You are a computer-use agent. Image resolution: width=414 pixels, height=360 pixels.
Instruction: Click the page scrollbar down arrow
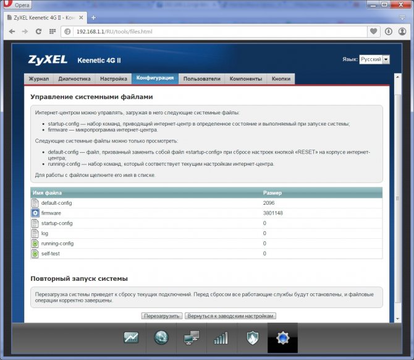coord(398,319)
